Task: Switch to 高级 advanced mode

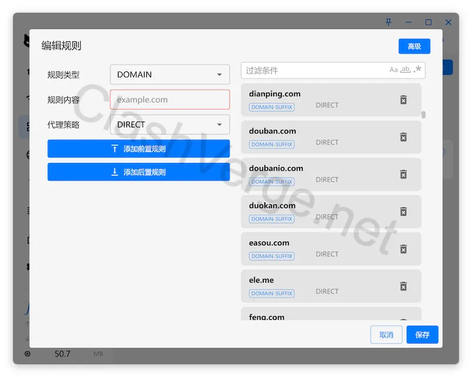Action: (414, 46)
